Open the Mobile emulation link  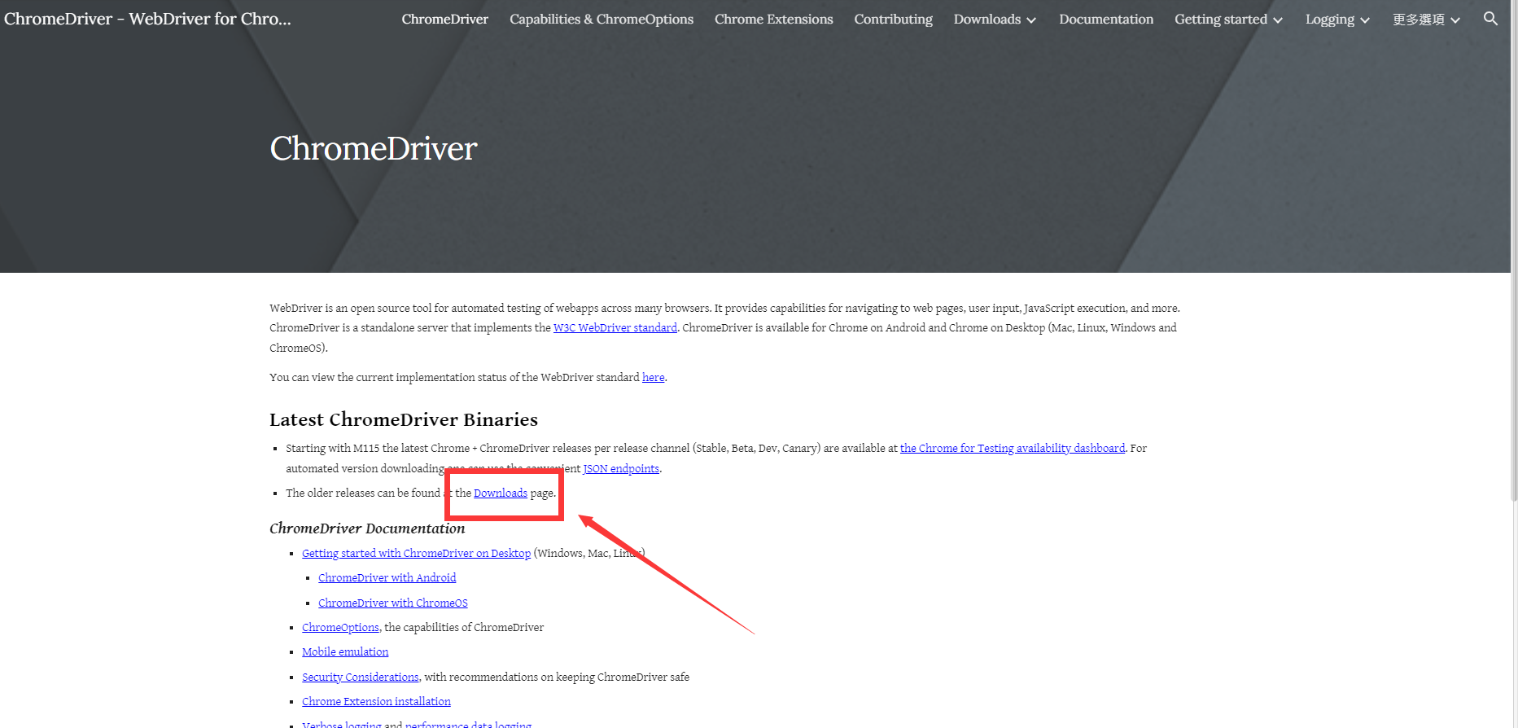pyautogui.click(x=345, y=651)
